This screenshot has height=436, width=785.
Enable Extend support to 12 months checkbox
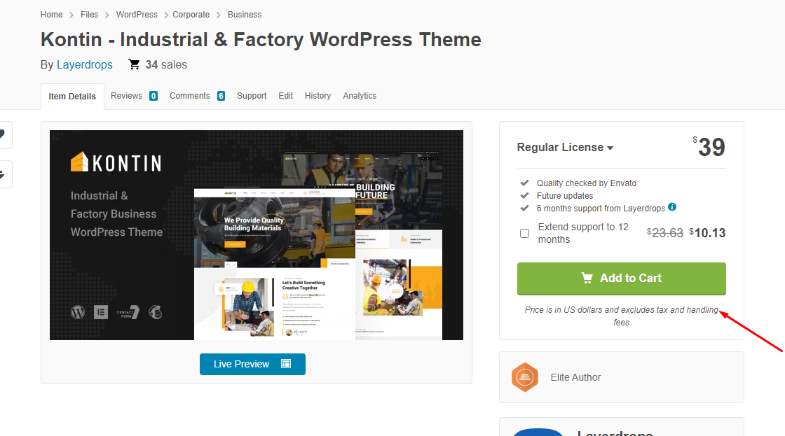[x=525, y=234]
